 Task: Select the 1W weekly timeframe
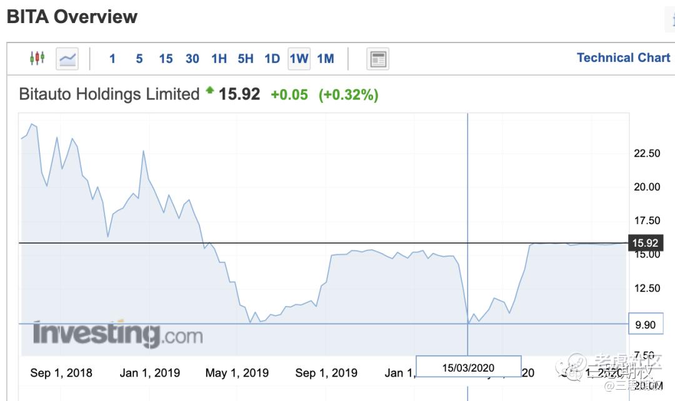click(299, 59)
